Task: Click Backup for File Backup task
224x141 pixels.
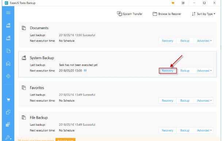Action: pyautogui.click(x=185, y=130)
